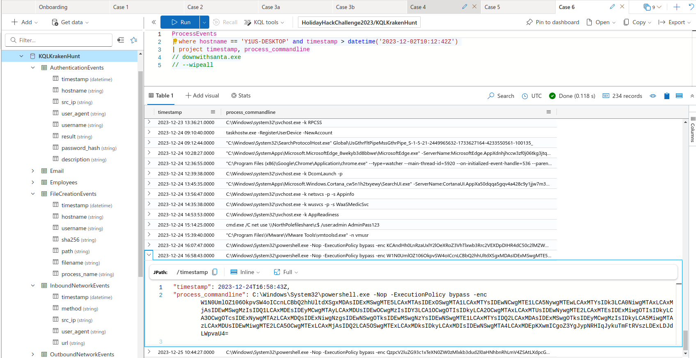
Task: Open the Run button dropdown arrow
Action: click(x=204, y=22)
